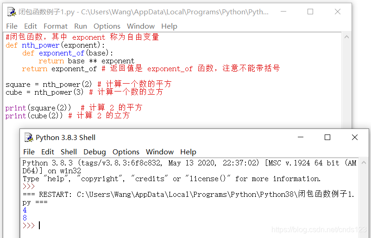Open Run menu in editor window

[x=81, y=26]
